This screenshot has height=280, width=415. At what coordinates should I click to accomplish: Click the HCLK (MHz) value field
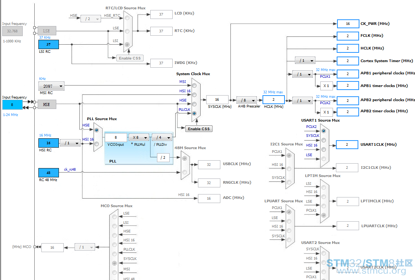(273, 100)
